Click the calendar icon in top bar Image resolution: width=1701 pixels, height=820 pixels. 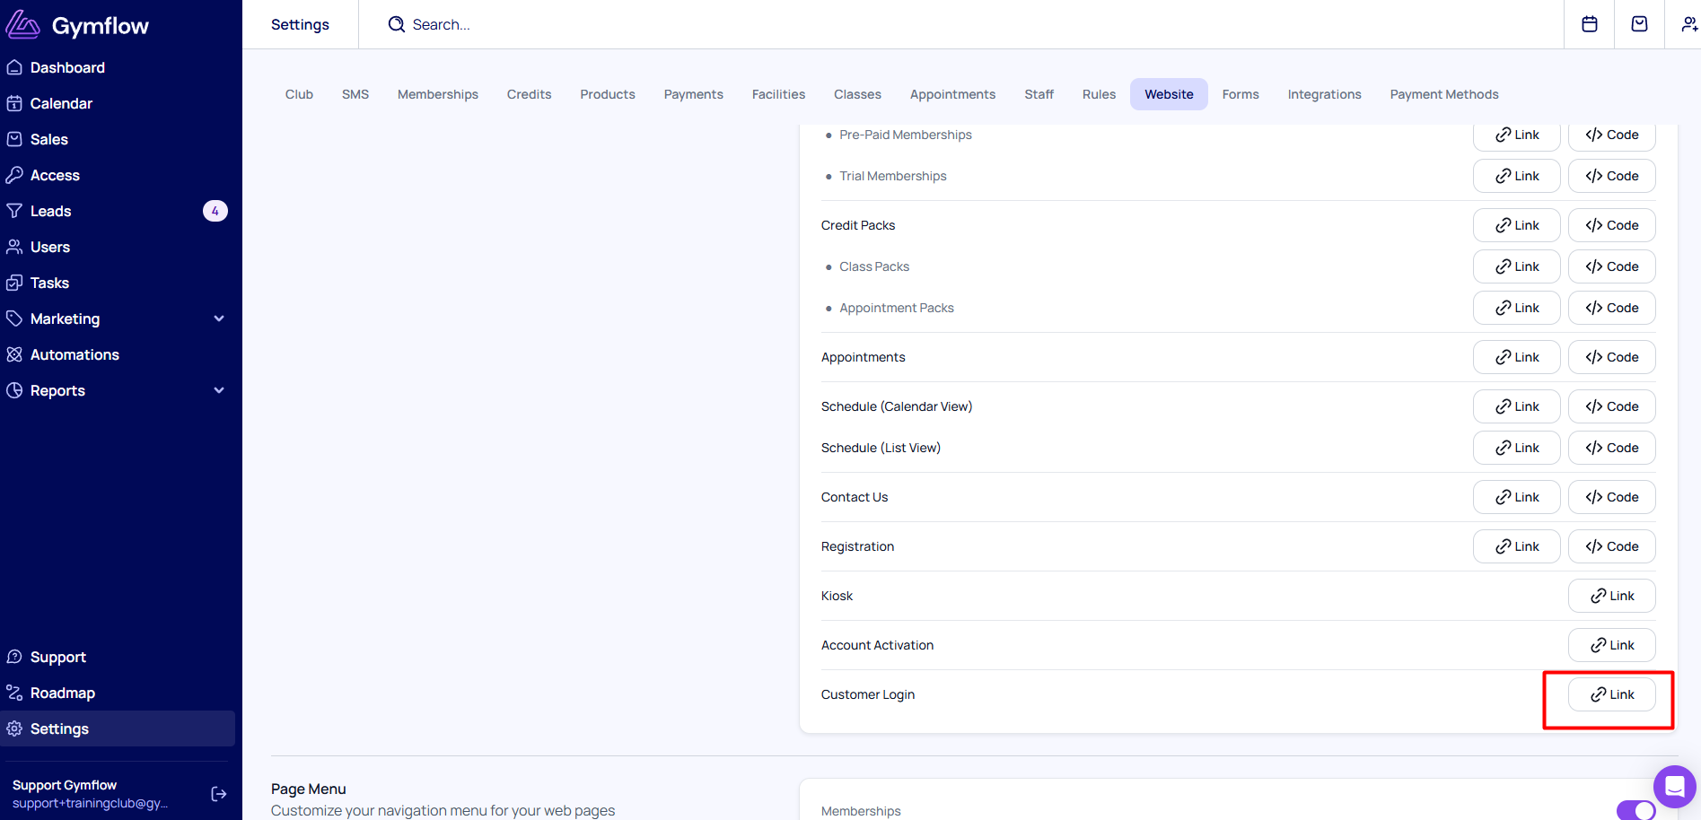point(1590,24)
